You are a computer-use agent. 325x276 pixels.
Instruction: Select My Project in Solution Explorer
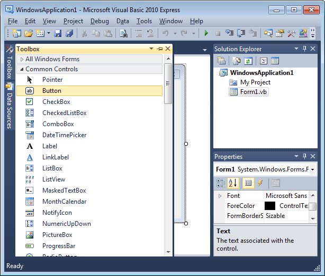click(x=250, y=82)
